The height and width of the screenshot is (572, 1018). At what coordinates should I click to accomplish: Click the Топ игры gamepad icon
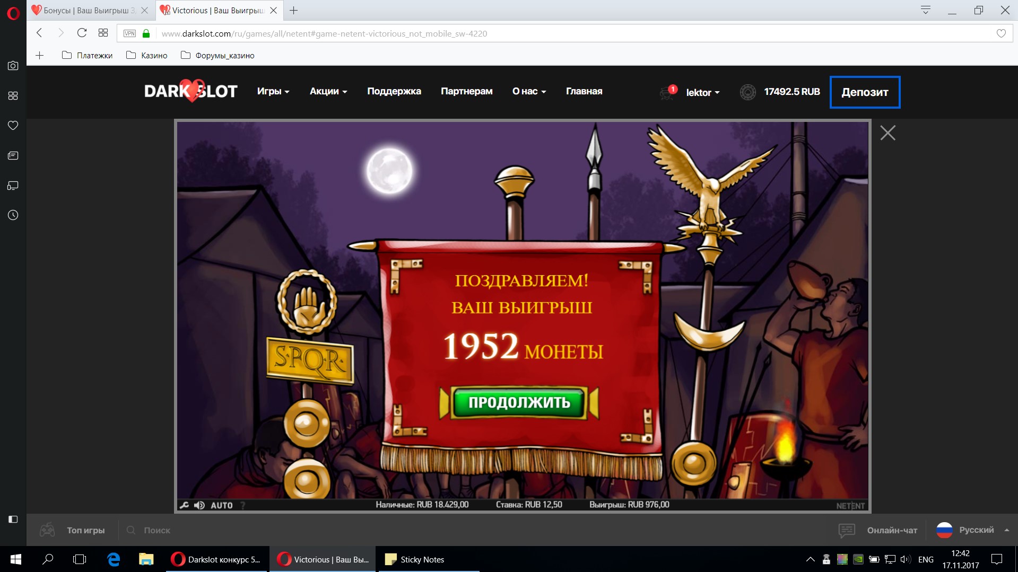pyautogui.click(x=47, y=530)
